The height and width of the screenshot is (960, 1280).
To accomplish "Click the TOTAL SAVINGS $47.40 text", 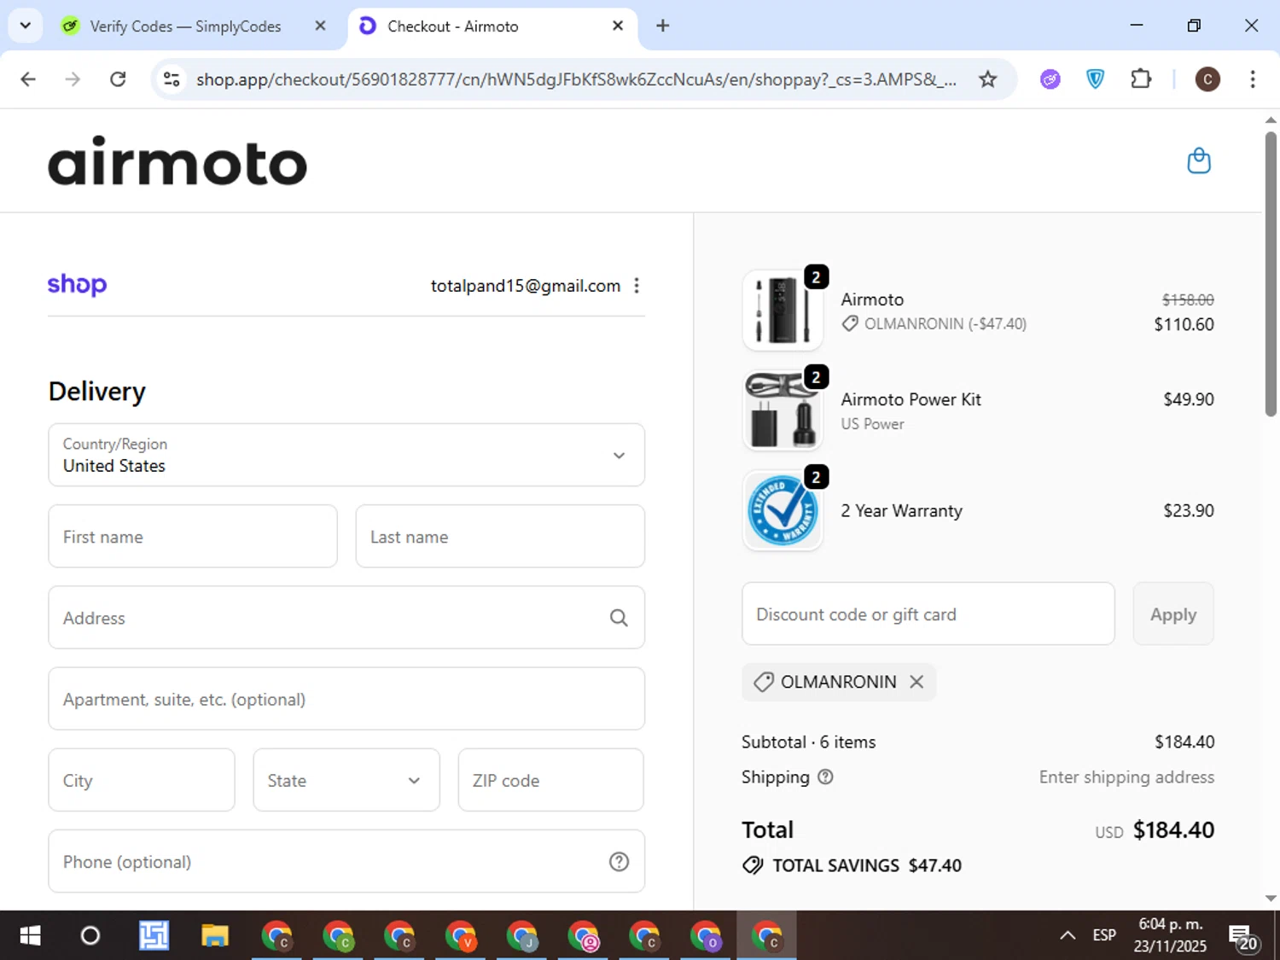I will coord(867,865).
